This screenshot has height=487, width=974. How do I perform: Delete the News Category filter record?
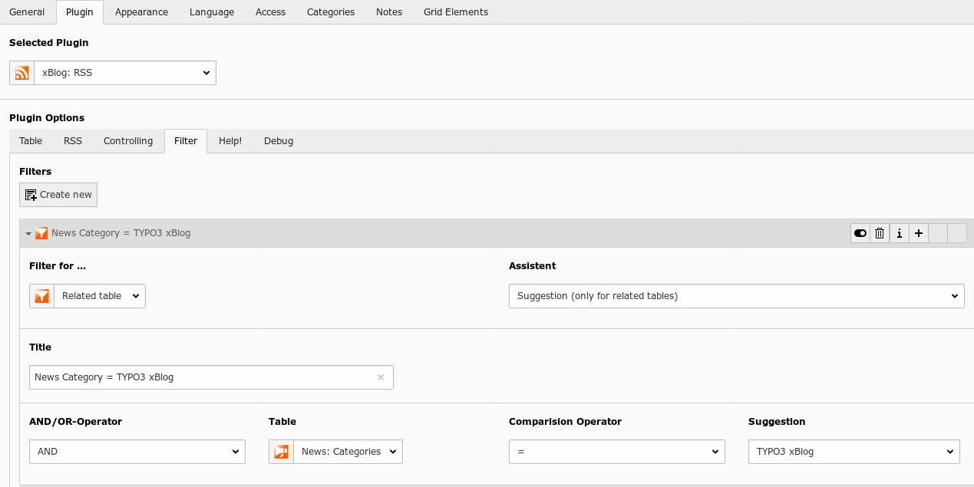pos(880,233)
